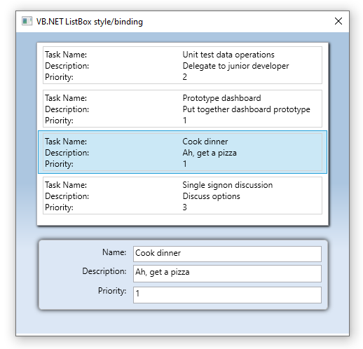The height and width of the screenshot is (349, 363).
Task: Select the Cook dinner list item
Action: 182,152
